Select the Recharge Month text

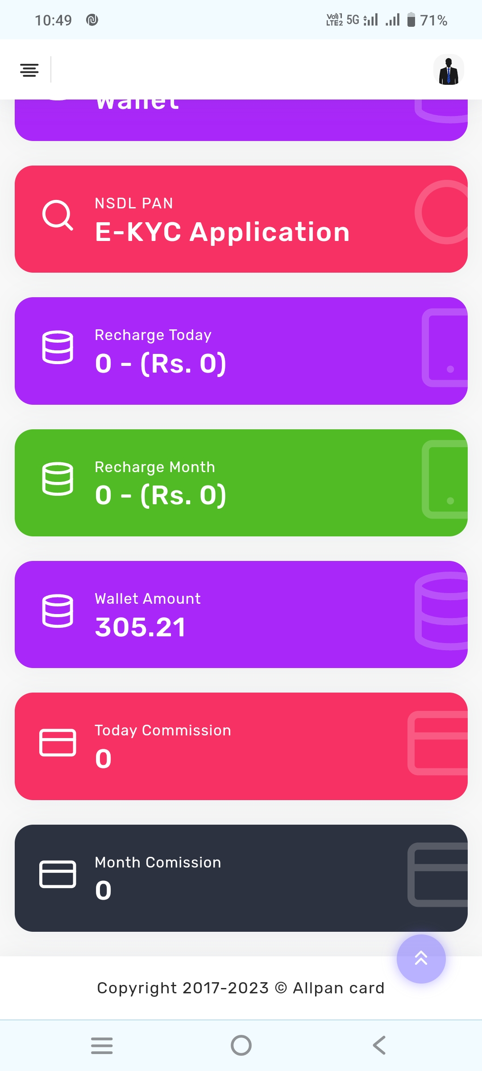point(155,467)
